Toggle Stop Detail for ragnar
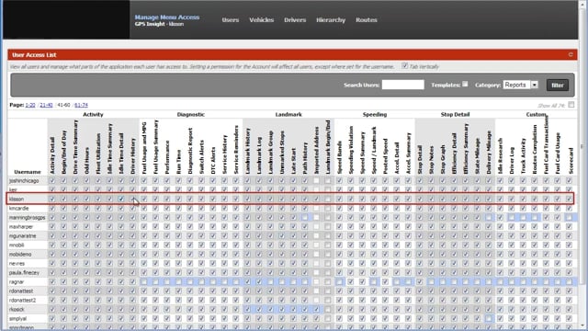The height and width of the screenshot is (331, 588). click(x=420, y=281)
